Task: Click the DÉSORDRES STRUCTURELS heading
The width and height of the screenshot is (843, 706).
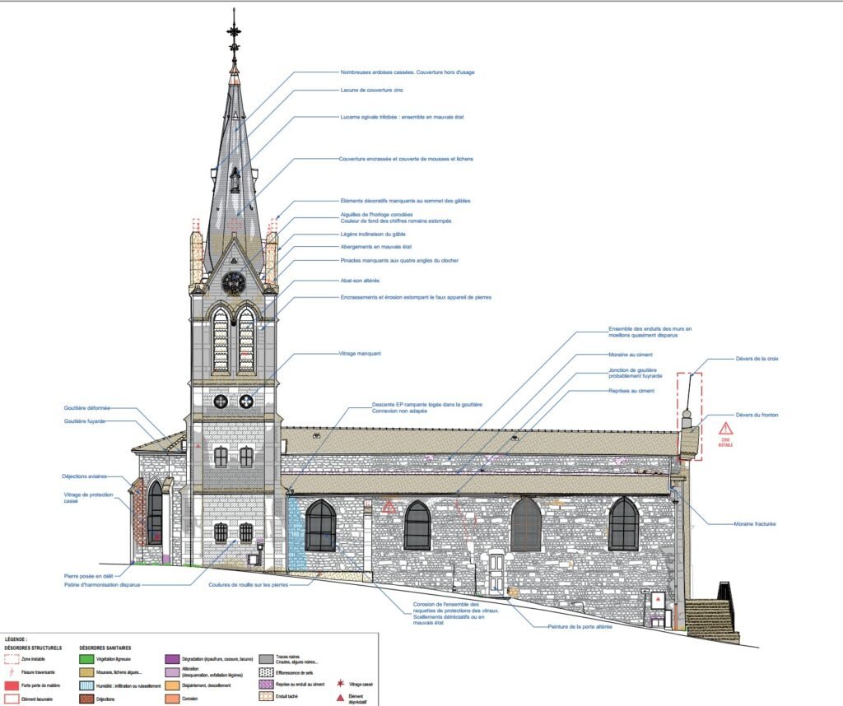Action: point(33,648)
